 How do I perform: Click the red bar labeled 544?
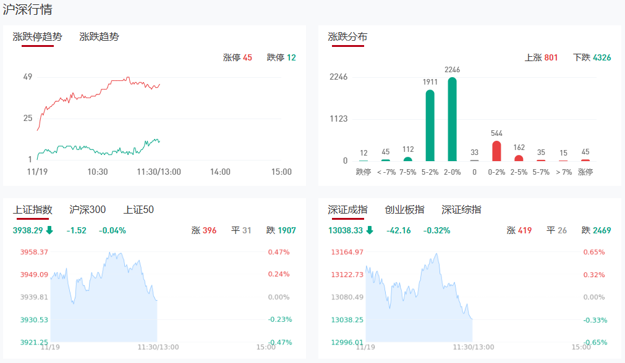click(496, 151)
